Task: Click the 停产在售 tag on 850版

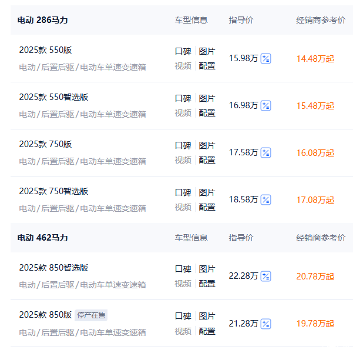Action: pos(91,315)
